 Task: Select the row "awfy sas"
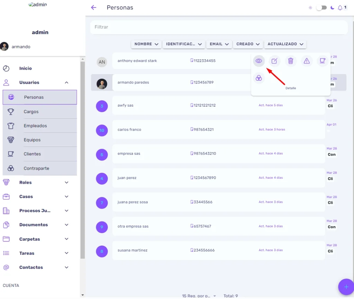(218, 105)
